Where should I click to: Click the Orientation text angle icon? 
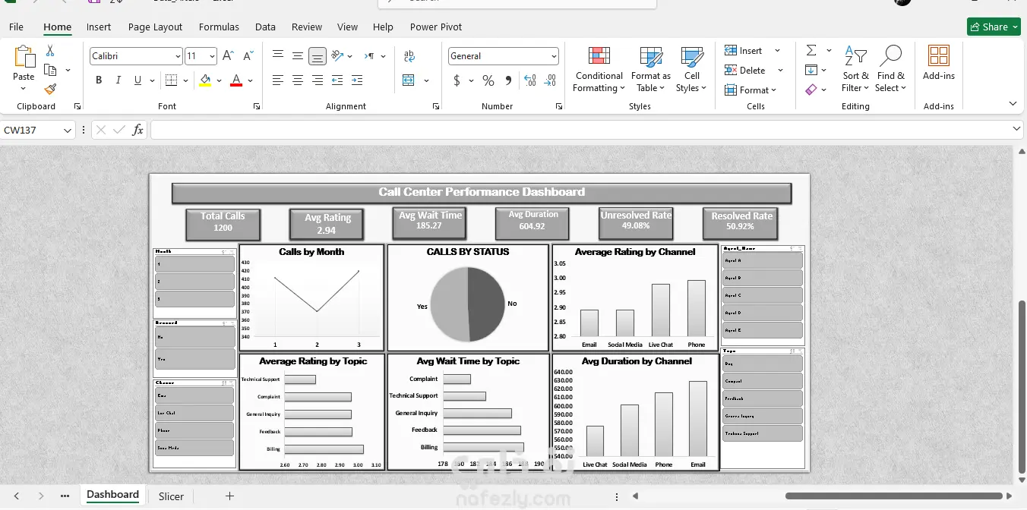point(337,55)
